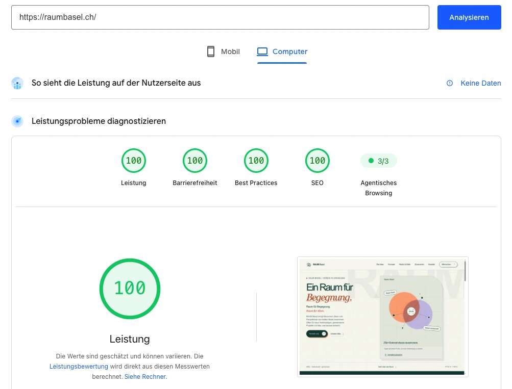512x389 pixels.
Task: Jump to the Best Practices score gauge
Action: pos(256,161)
